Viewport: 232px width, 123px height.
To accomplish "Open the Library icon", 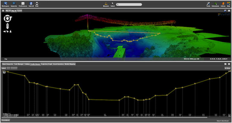I will pyautogui.click(x=223, y=3).
